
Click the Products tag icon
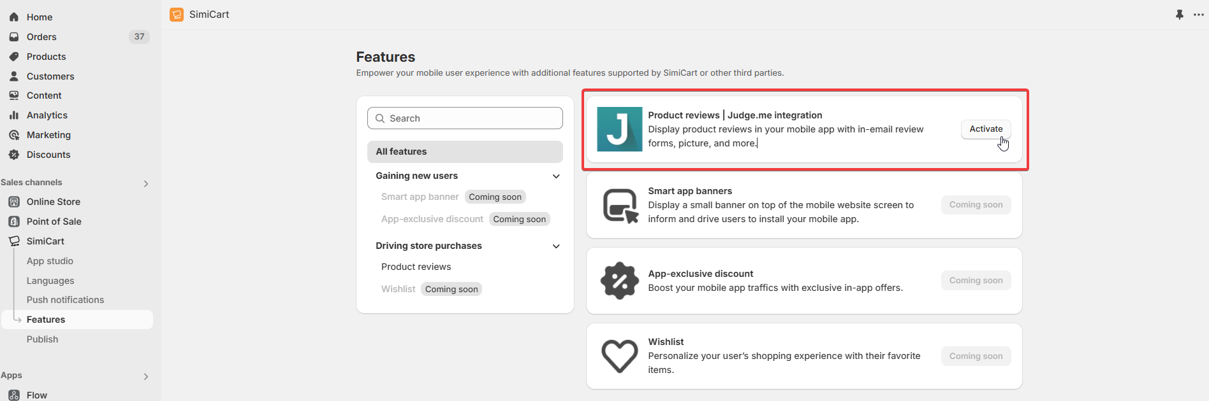tap(14, 57)
